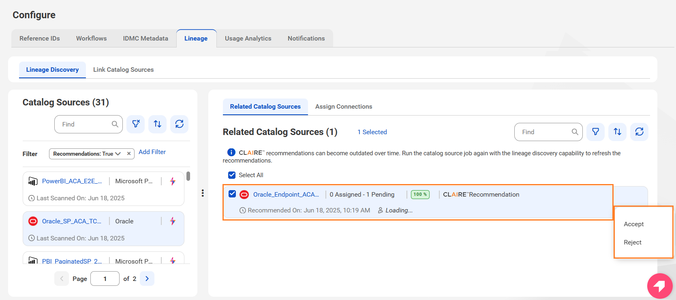Click the Power BI icon of PowerBI_ACA_E2E
The image size is (676, 300).
tap(33, 181)
